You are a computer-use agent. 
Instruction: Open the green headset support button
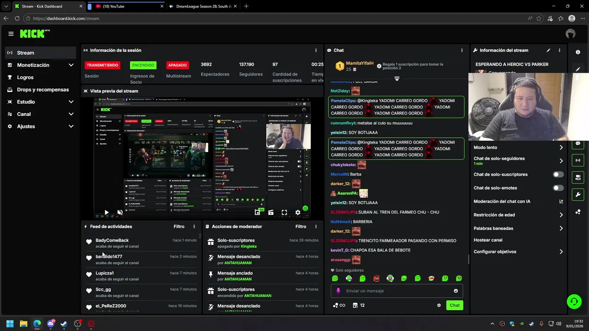tap(574, 302)
